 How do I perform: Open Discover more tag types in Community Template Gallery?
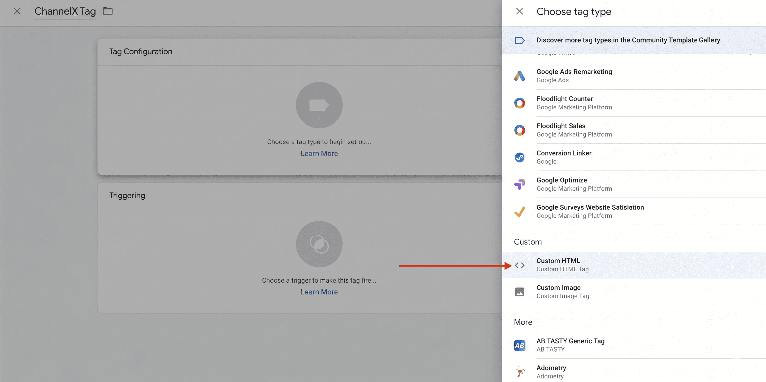click(x=634, y=40)
